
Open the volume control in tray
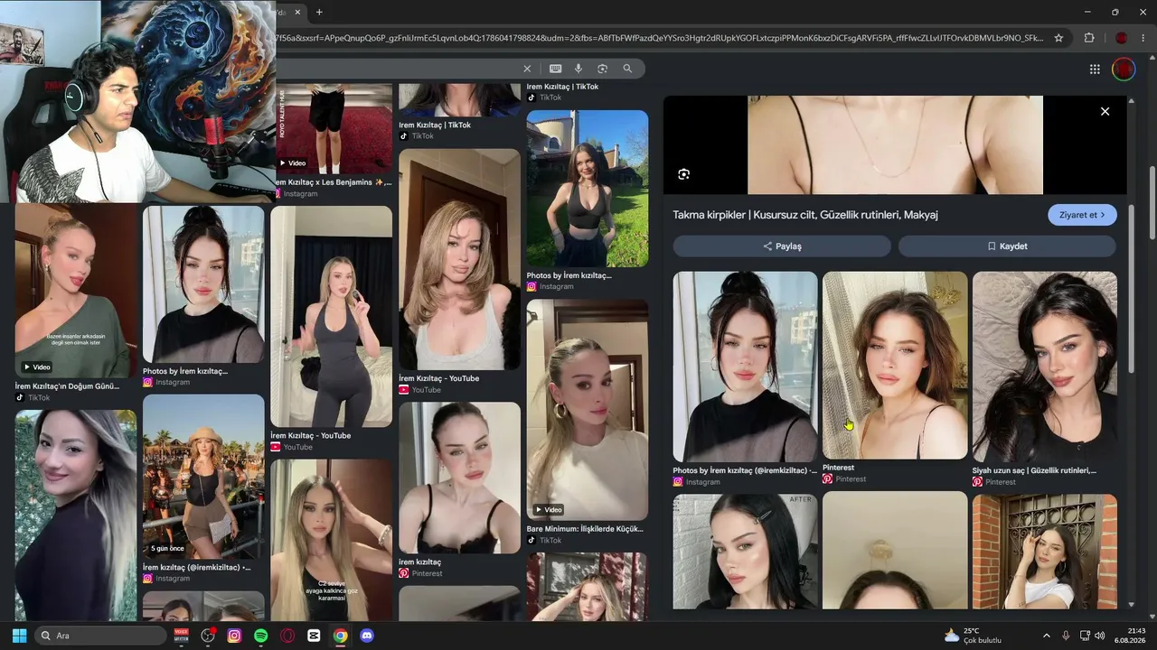1099,636
